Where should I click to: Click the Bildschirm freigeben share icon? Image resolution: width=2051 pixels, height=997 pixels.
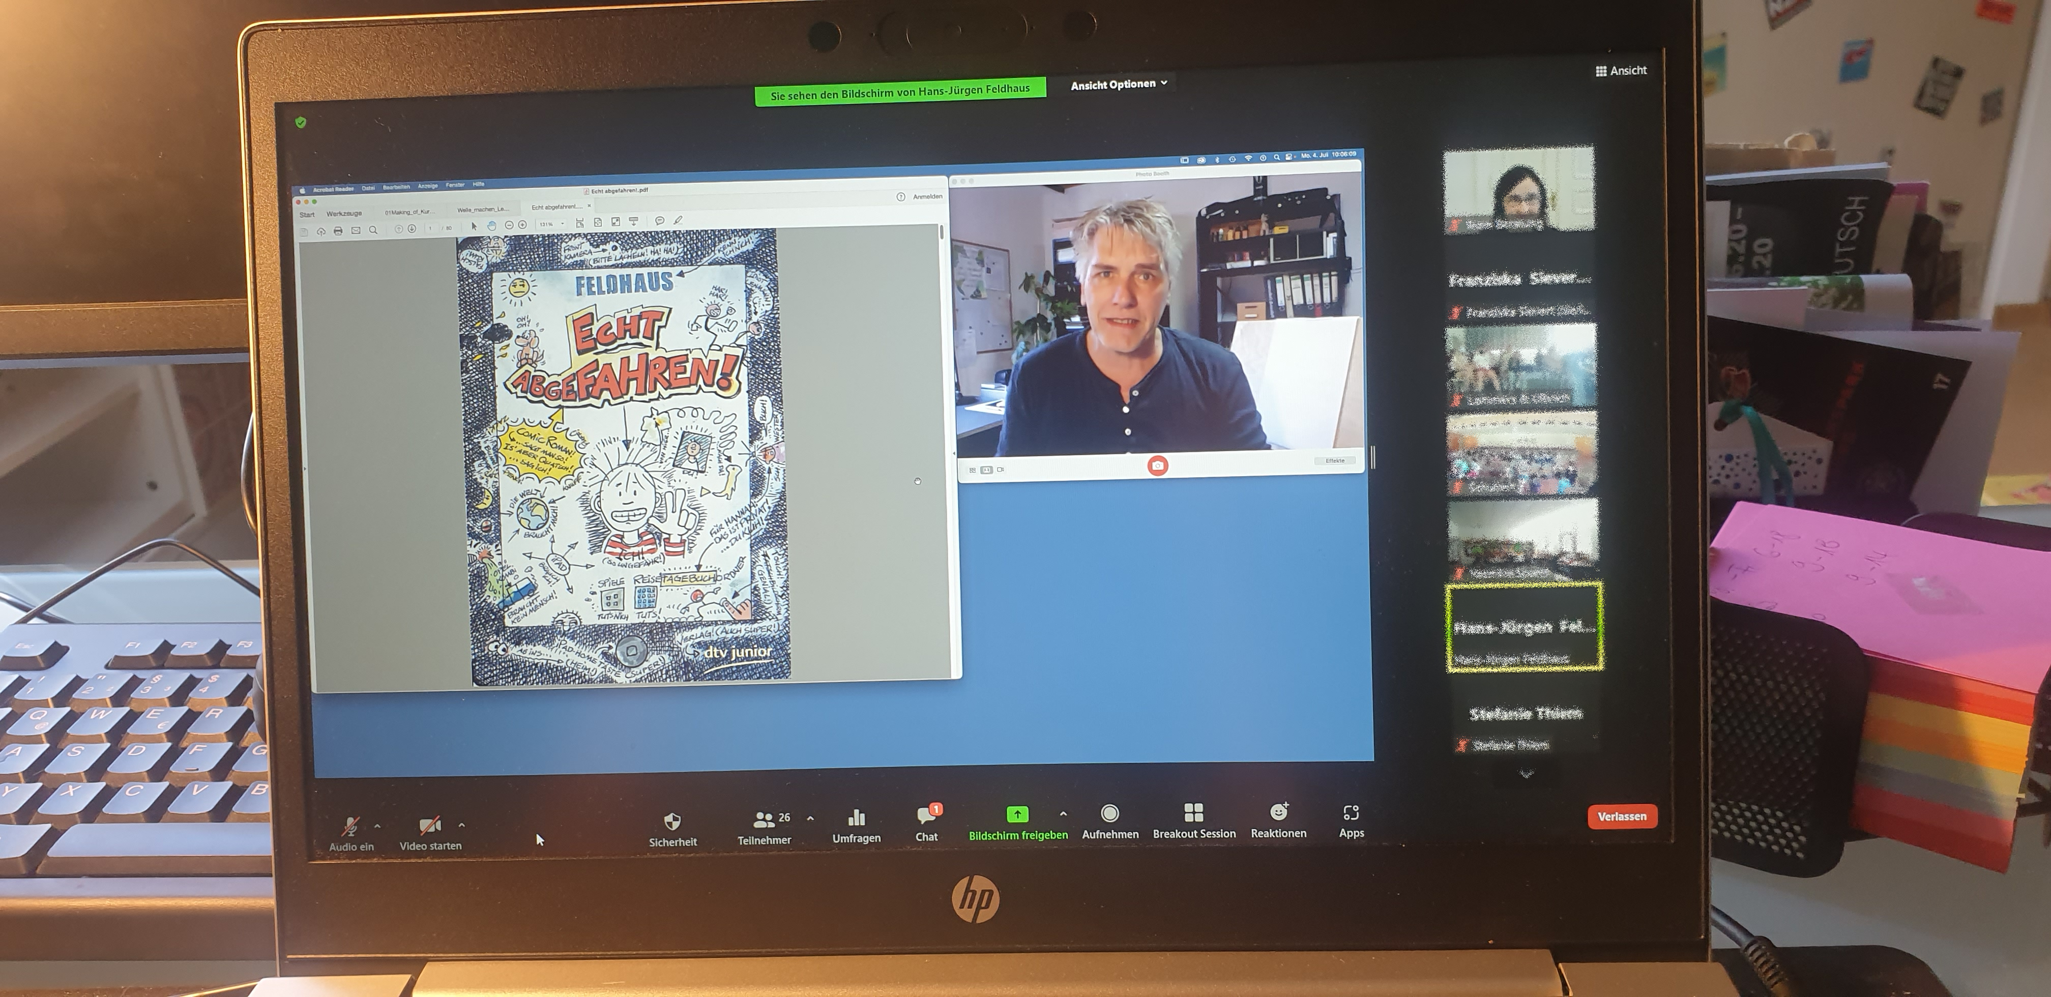click(1017, 815)
